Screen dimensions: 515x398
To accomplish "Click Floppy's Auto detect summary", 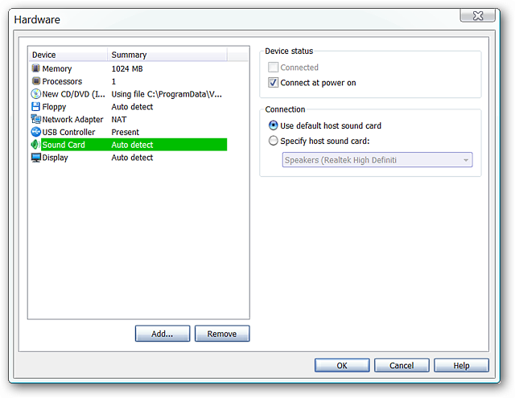I will point(132,107).
